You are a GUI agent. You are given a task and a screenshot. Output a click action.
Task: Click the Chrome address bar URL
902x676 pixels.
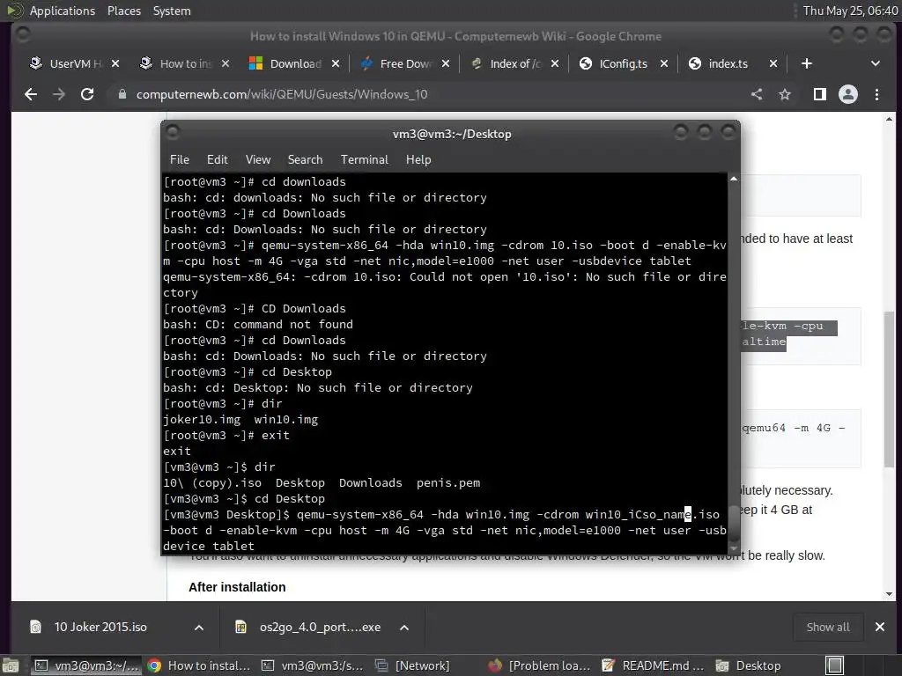pos(282,94)
